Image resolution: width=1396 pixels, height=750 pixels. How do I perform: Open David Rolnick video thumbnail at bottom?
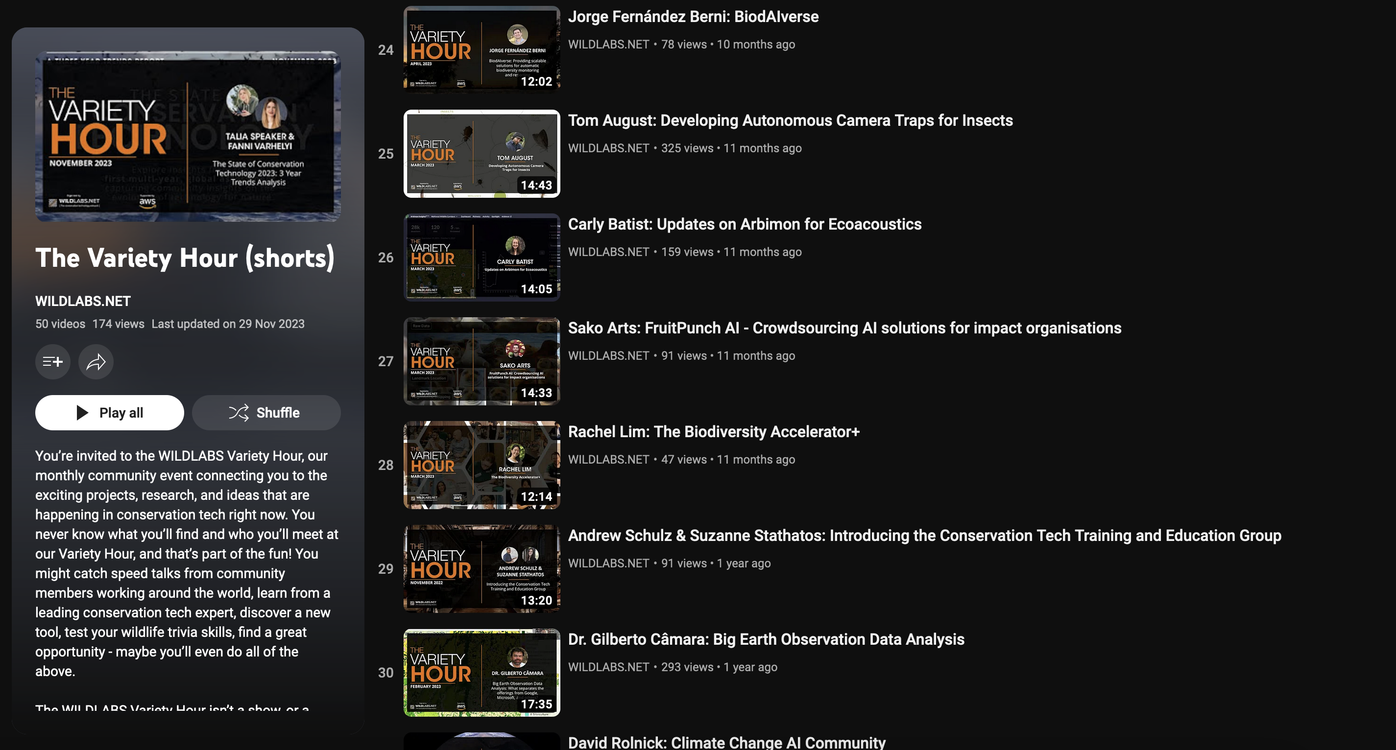[482, 741]
